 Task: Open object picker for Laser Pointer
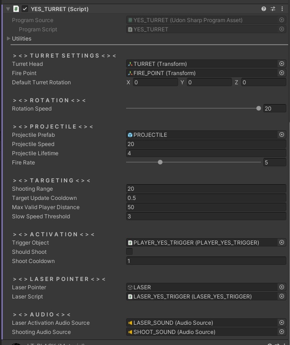[282, 287]
